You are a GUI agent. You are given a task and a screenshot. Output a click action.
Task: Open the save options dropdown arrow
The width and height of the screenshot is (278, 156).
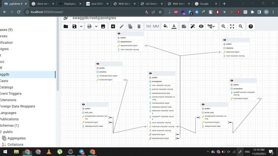[x=81, y=26]
